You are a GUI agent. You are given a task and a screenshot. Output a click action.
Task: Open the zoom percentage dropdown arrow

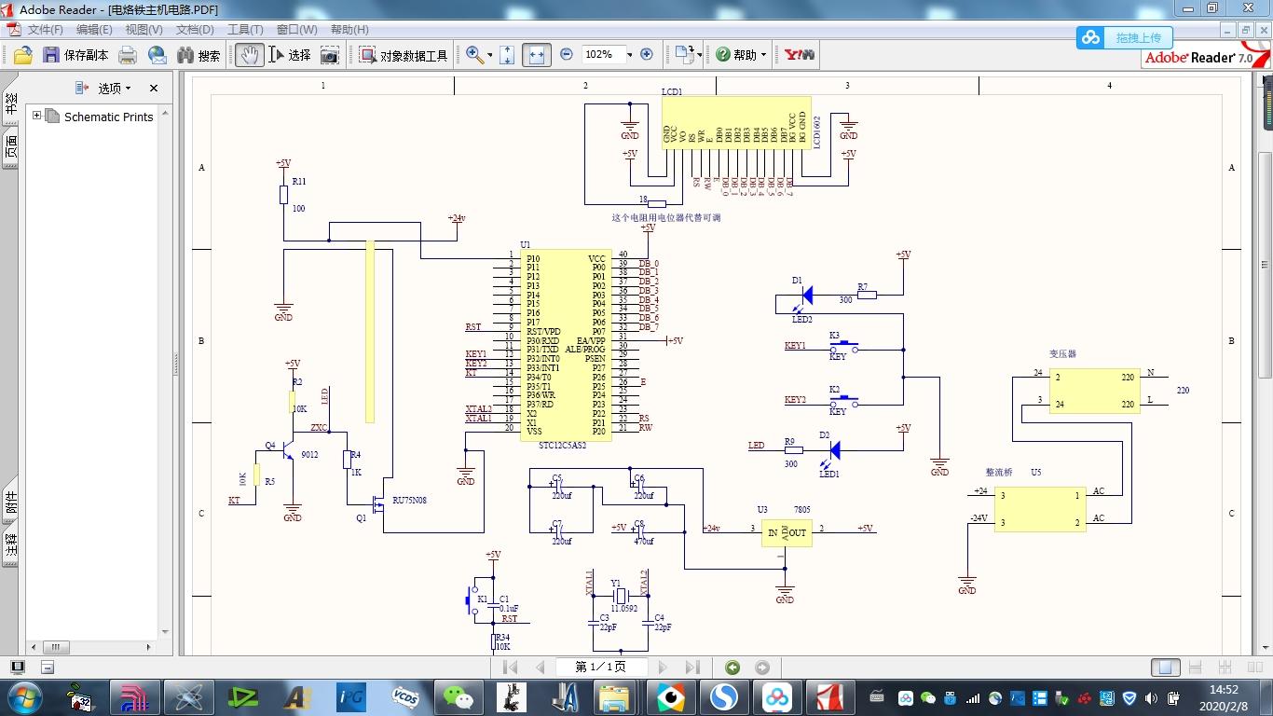pos(629,55)
